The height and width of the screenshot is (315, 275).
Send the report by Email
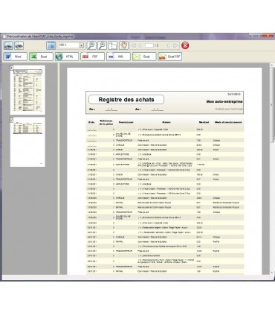(144, 57)
